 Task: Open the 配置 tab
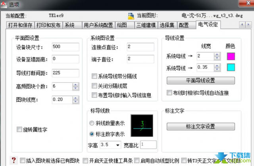(x=187, y=25)
